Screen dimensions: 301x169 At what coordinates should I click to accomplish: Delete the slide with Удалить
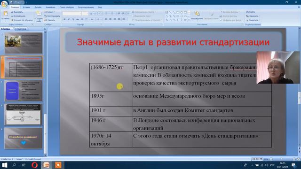(50, 20)
